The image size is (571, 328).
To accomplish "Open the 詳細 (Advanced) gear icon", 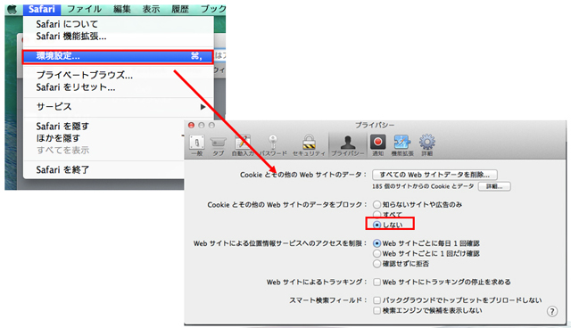I will [x=426, y=145].
